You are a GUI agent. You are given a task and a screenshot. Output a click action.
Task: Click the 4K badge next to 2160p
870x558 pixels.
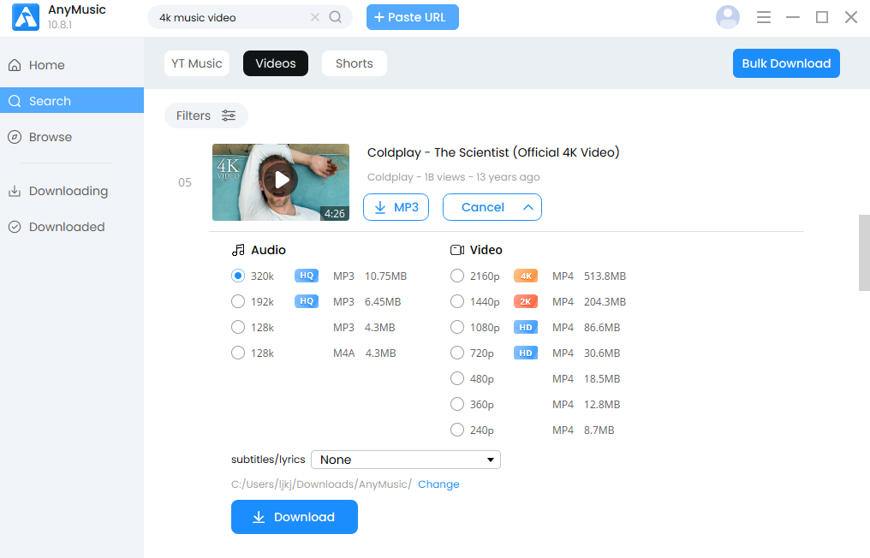coord(526,276)
